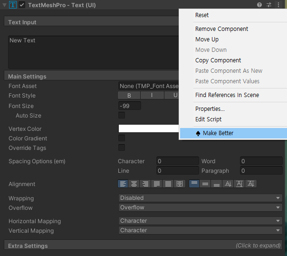The image size is (287, 256).
Task: Collapse the Main Settings section header
Action: (91, 76)
